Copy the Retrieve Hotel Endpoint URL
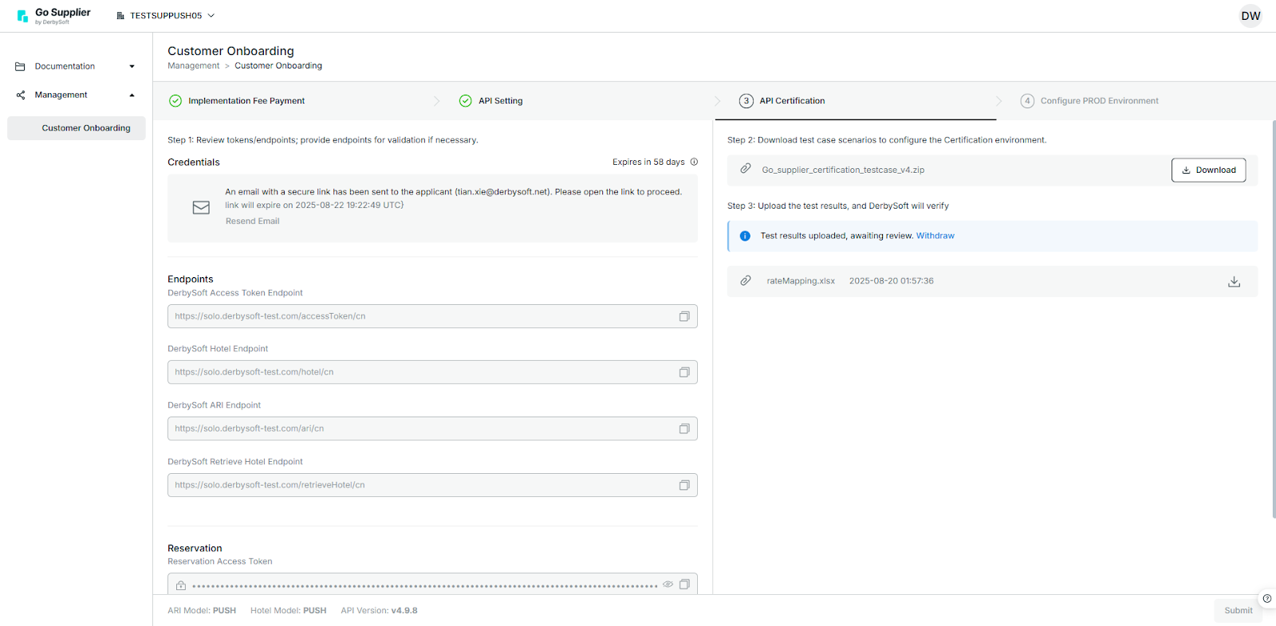1276x626 pixels. click(684, 485)
